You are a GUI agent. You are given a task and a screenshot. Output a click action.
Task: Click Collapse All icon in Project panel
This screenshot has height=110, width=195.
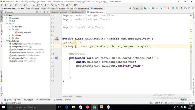coord(40,12)
